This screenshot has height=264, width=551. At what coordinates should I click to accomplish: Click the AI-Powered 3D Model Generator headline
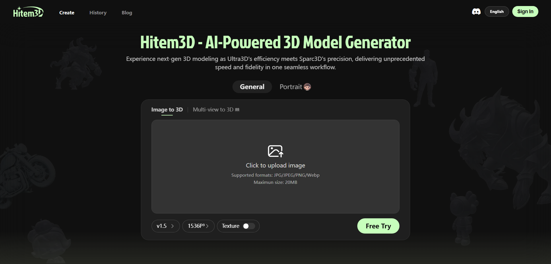275,43
